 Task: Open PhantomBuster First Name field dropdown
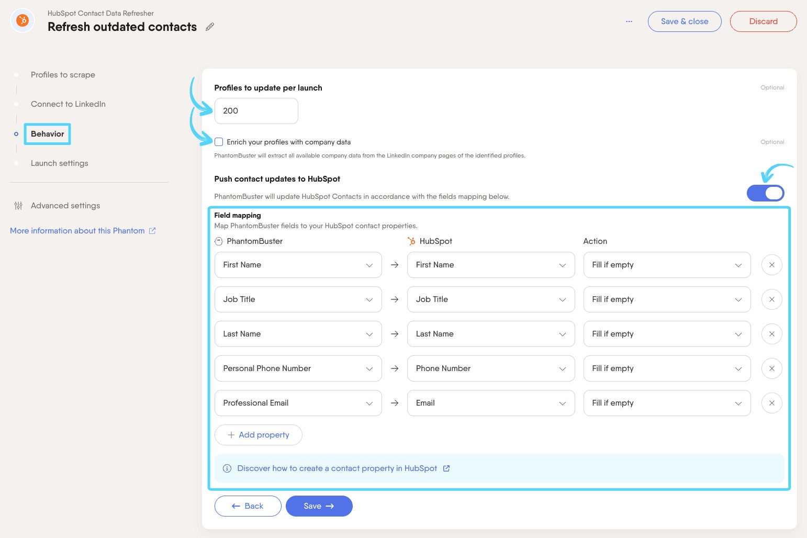(x=298, y=265)
